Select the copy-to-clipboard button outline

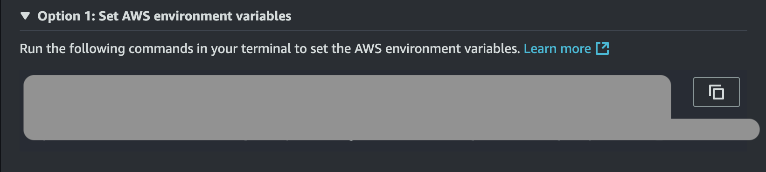(716, 92)
